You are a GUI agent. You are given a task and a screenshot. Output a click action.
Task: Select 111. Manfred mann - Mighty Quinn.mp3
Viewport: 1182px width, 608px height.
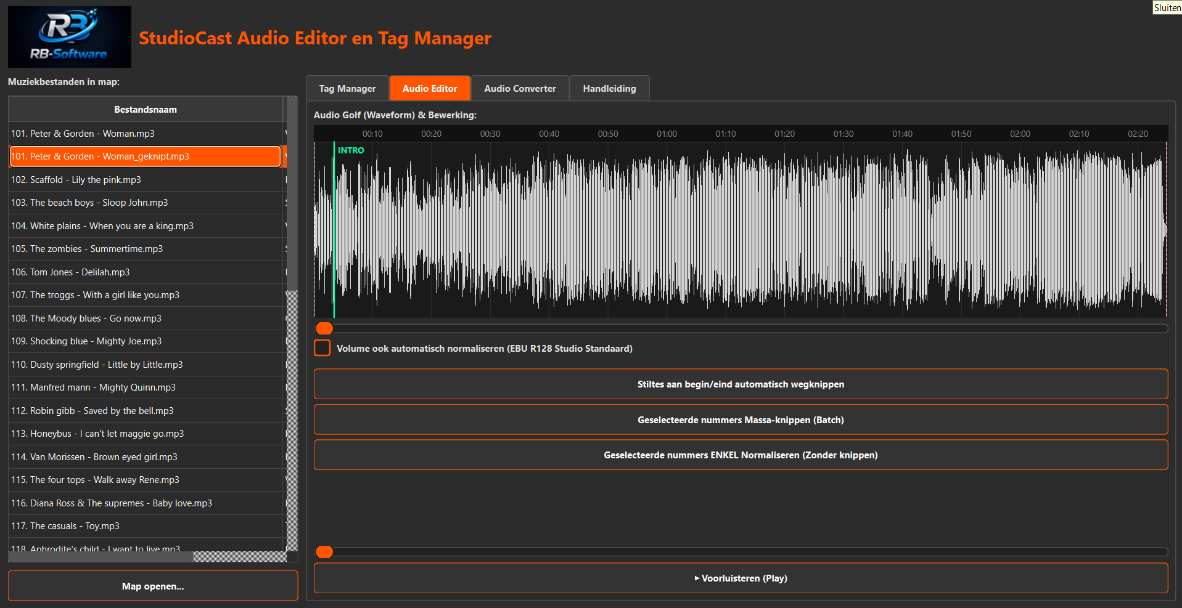pos(146,387)
